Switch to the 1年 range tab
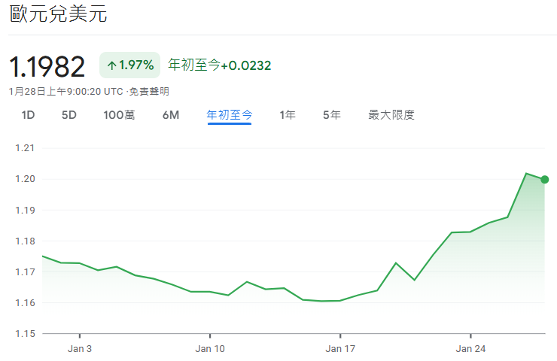 click(288, 115)
